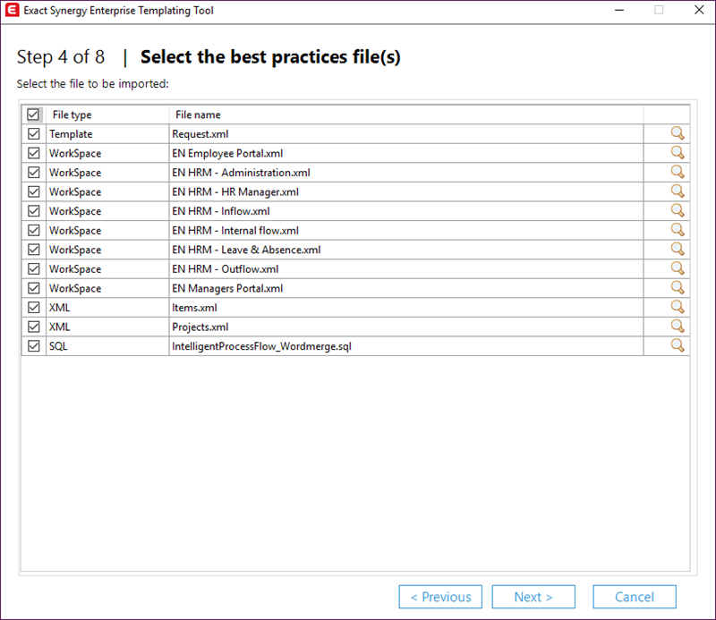Select EN HRM - Leave & Absence.xml name
The width and height of the screenshot is (716, 620).
coord(406,250)
